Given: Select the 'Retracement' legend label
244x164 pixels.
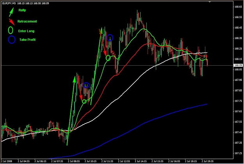Looking at the screenshot, I should click(27, 21).
